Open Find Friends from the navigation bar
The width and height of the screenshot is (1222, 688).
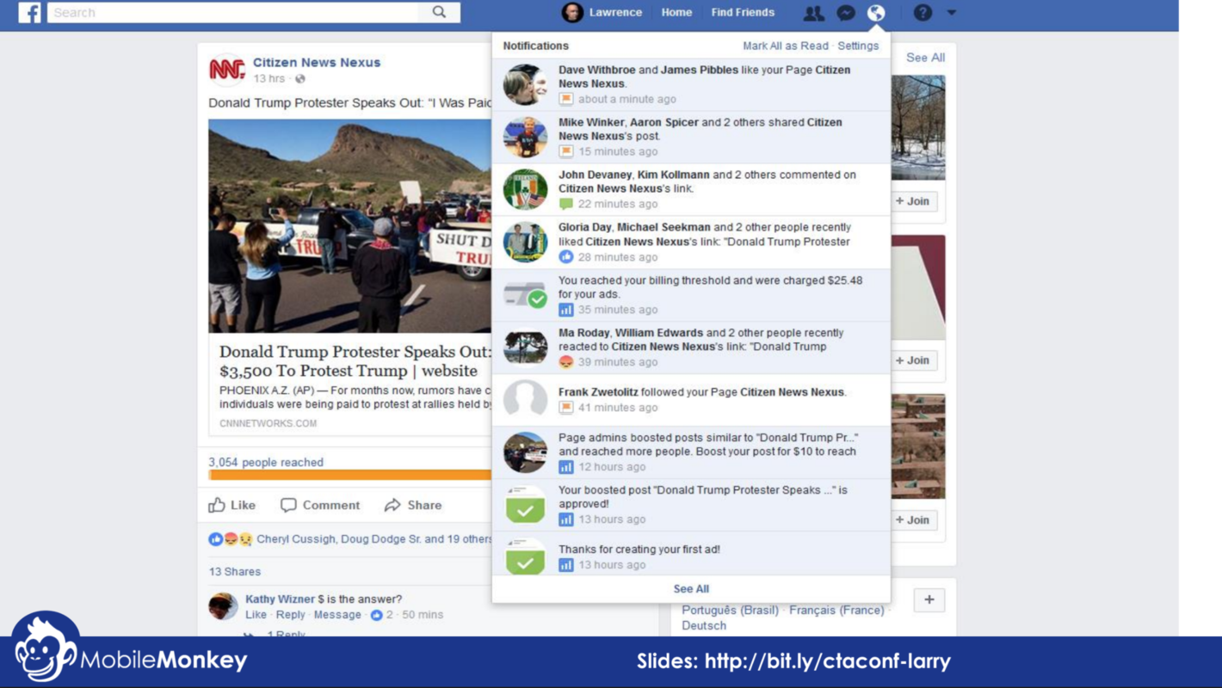coord(742,12)
